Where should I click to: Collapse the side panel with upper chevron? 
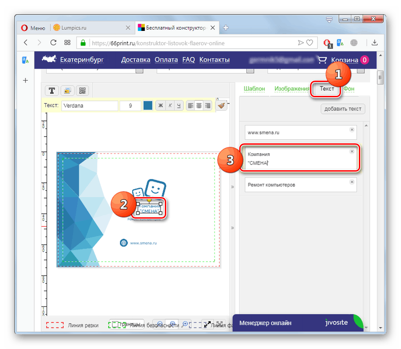(x=233, y=187)
